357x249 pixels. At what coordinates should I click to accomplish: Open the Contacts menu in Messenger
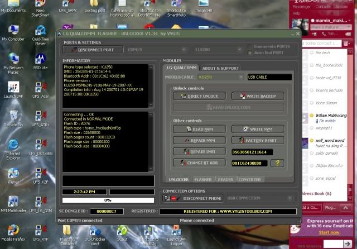(x=322, y=7)
